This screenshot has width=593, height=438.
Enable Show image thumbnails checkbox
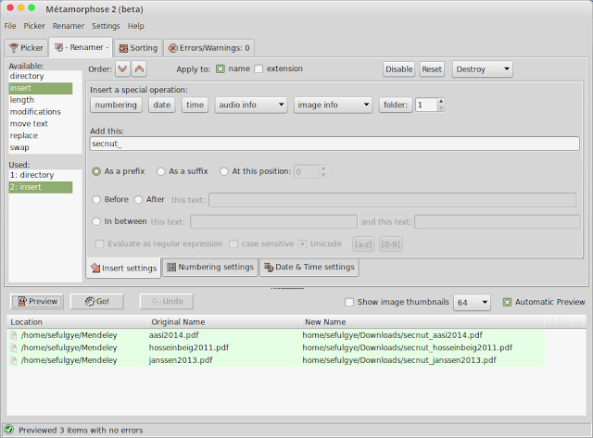point(349,302)
